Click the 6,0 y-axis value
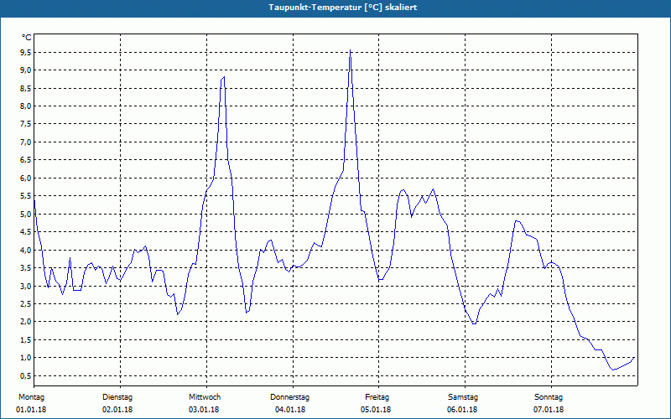 click(x=26, y=178)
